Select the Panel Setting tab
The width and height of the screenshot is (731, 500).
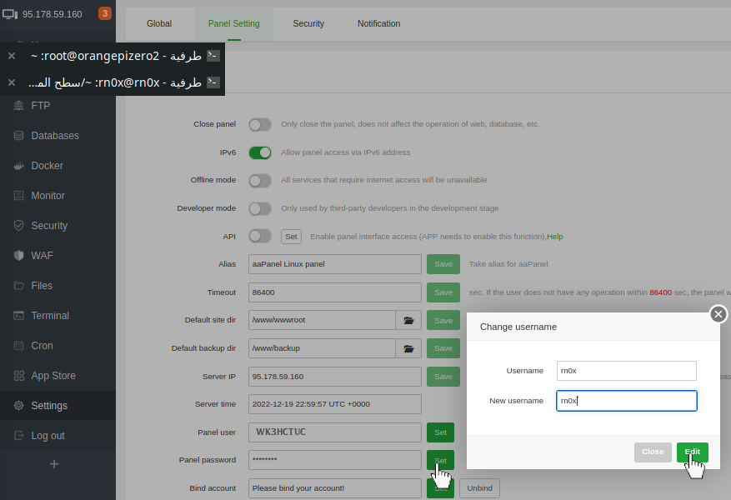coord(234,24)
